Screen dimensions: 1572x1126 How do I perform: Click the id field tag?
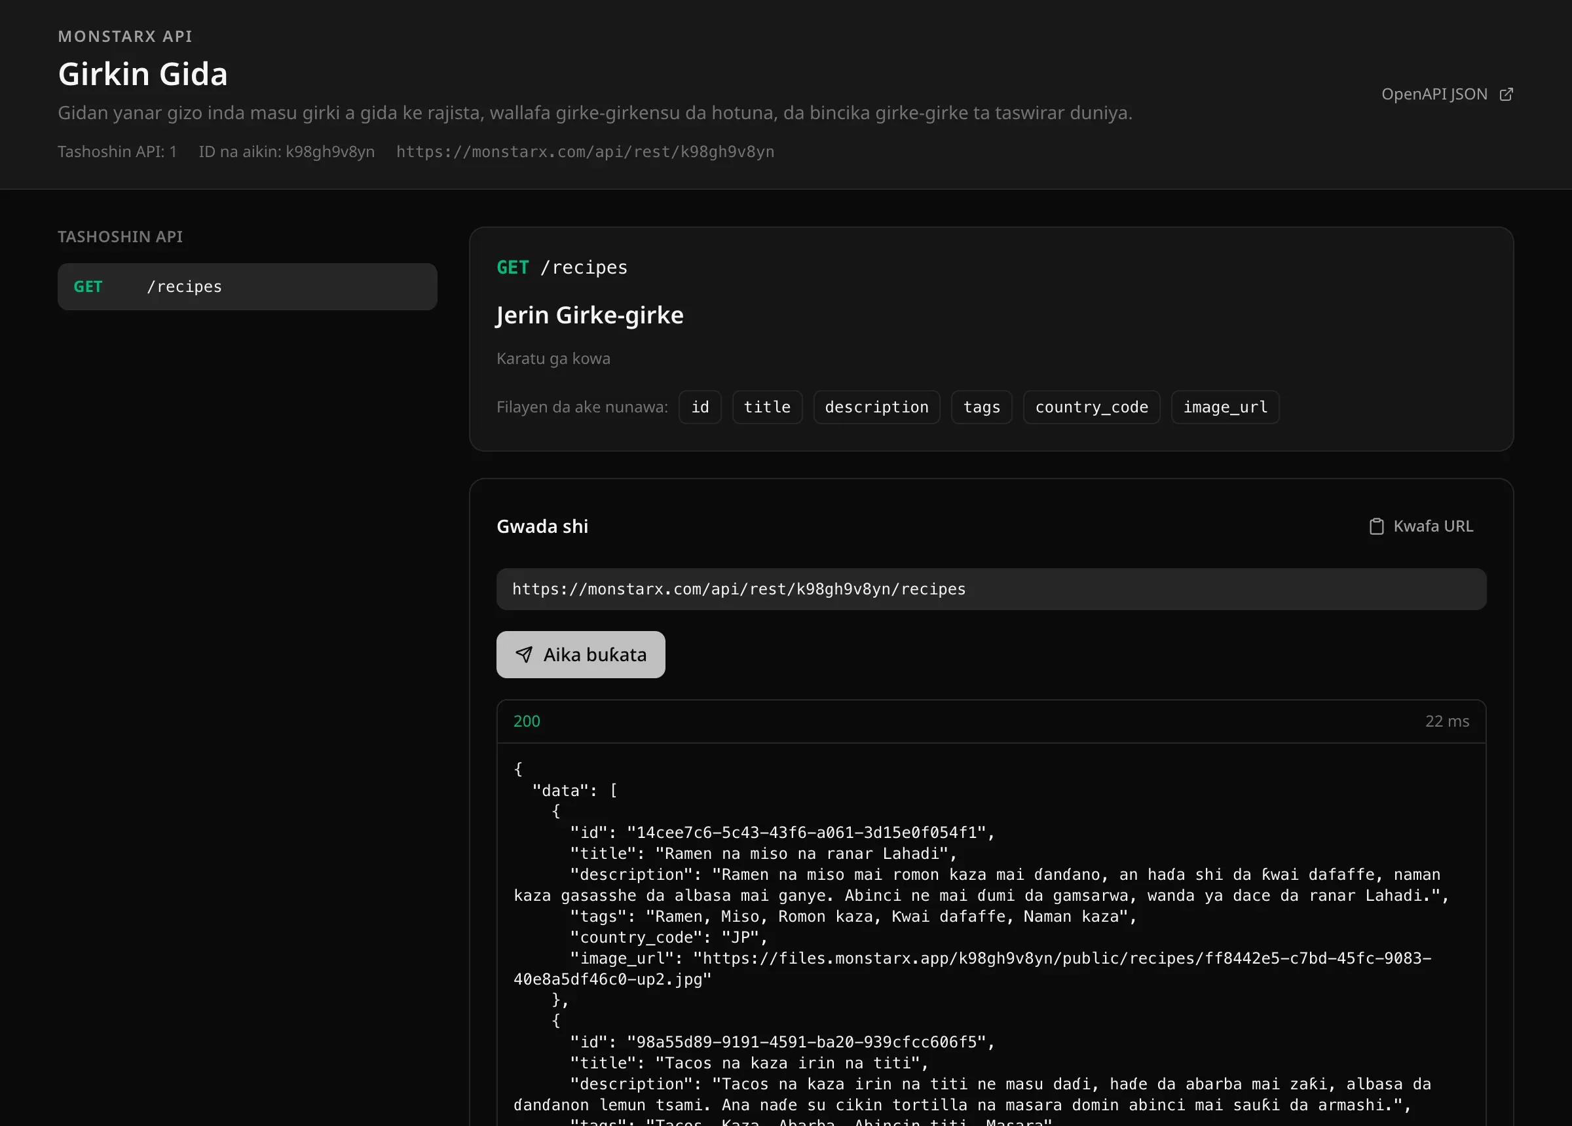[x=700, y=407]
